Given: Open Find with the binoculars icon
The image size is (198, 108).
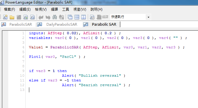Looking at the screenshot, I should (x=55, y=17).
